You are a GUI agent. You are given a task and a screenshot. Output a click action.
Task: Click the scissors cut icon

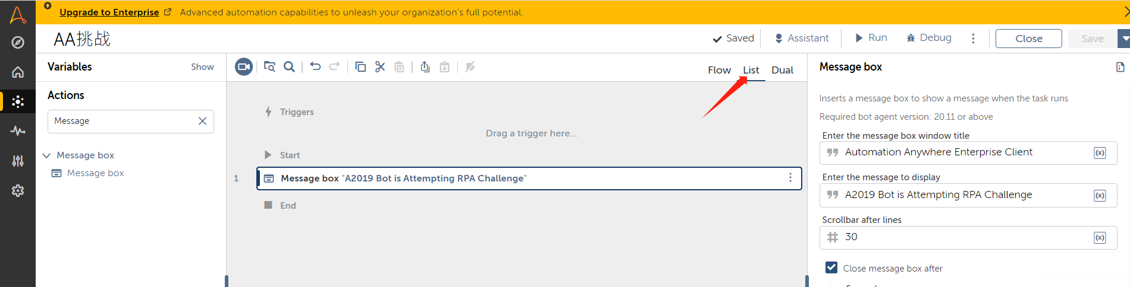[380, 67]
